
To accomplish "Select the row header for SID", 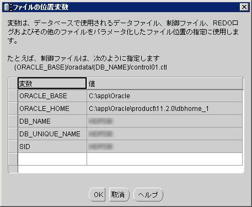I will (13, 147).
